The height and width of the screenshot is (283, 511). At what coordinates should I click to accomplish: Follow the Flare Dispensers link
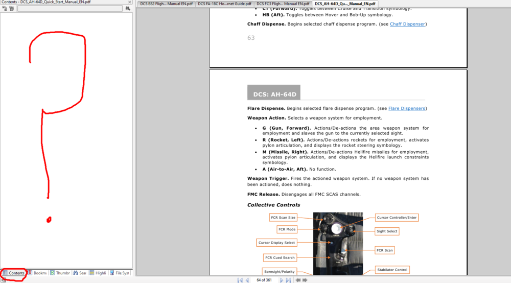pyautogui.click(x=407, y=108)
